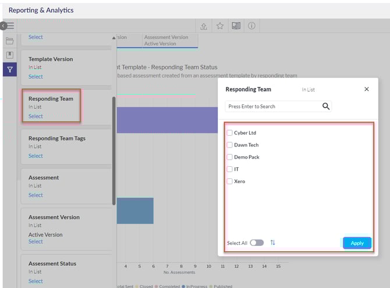
Task: Click the export share icon
Action: point(204,26)
